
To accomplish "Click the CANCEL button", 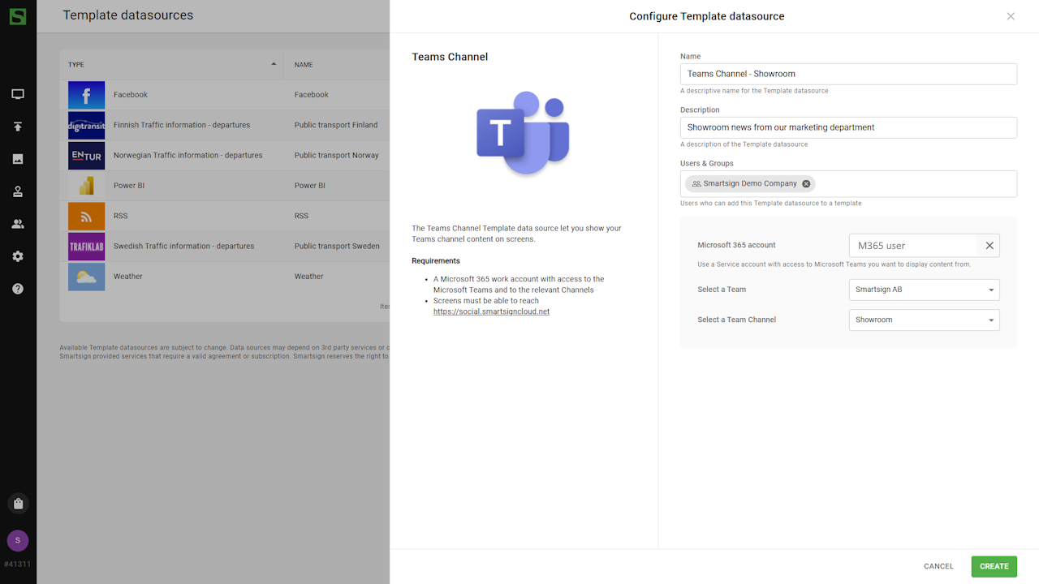I will [x=938, y=566].
